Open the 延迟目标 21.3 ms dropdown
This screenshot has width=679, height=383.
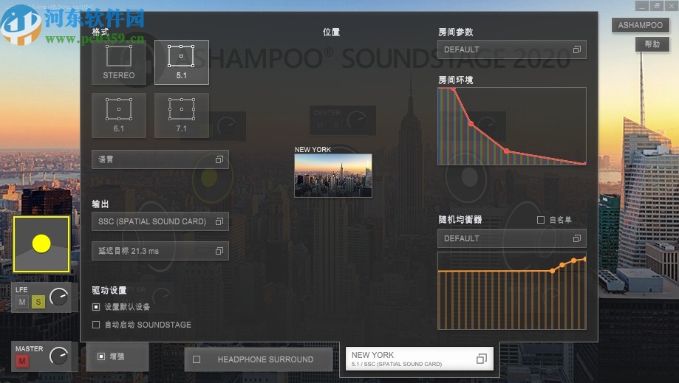[x=160, y=251]
